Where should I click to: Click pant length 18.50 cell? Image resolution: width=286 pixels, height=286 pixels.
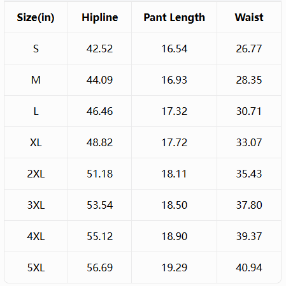click(175, 205)
